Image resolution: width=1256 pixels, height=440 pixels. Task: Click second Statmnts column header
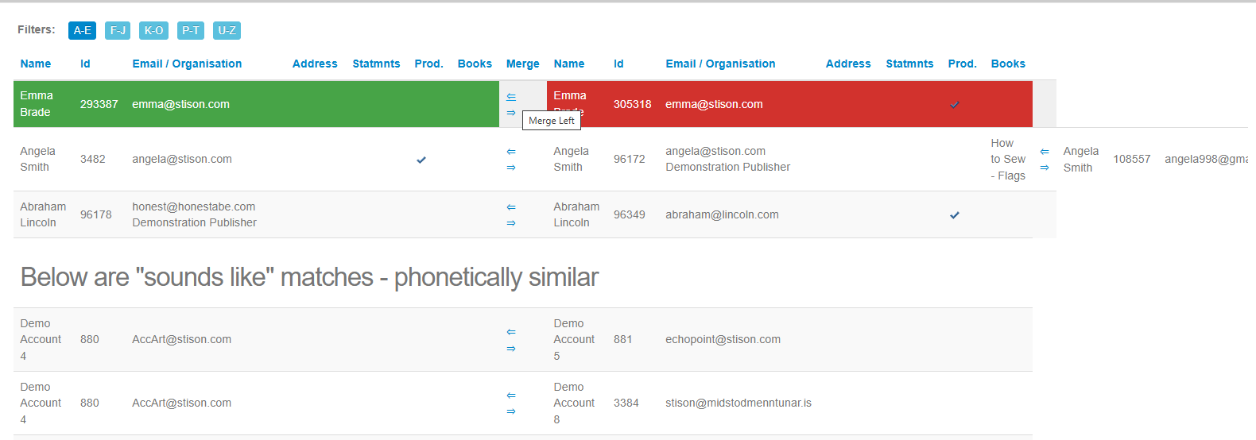coord(909,64)
